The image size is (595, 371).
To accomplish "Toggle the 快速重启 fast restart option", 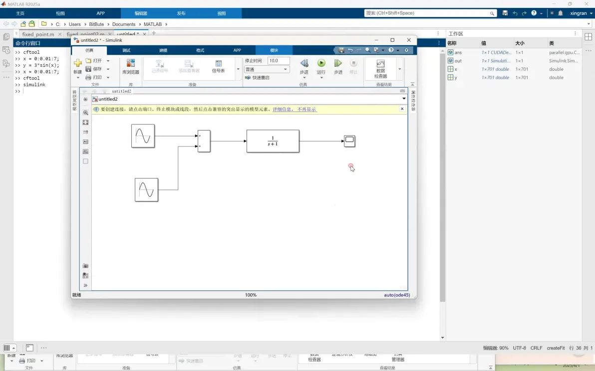I will pos(257,78).
